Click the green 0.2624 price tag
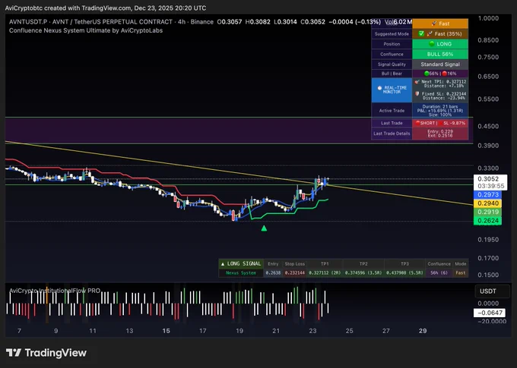This screenshot has height=368, width=517. (487, 221)
